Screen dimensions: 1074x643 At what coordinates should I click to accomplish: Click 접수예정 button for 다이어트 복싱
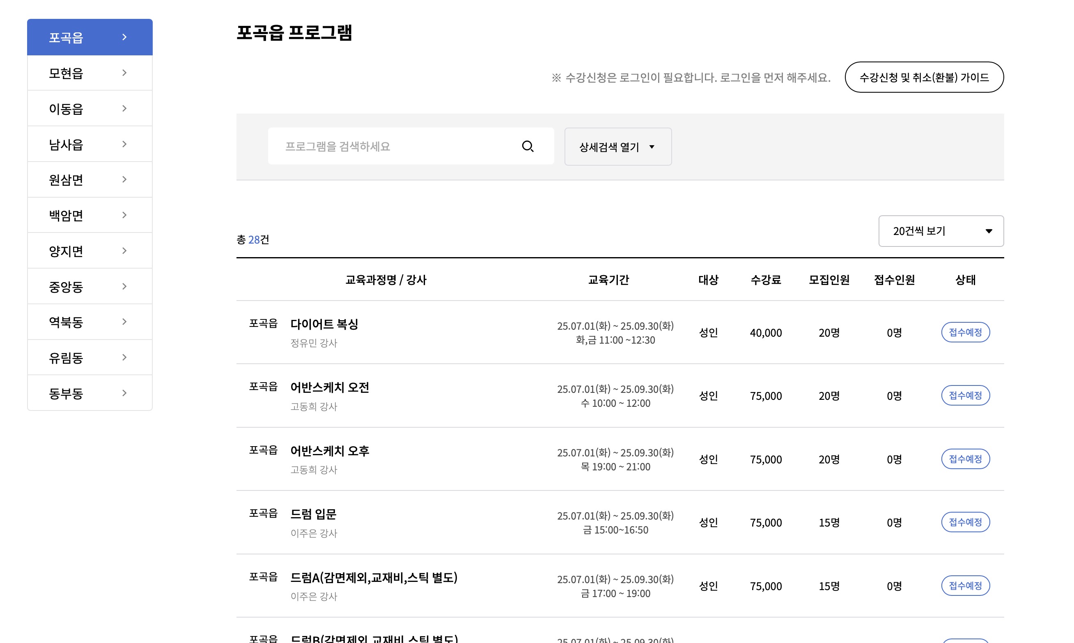965,332
